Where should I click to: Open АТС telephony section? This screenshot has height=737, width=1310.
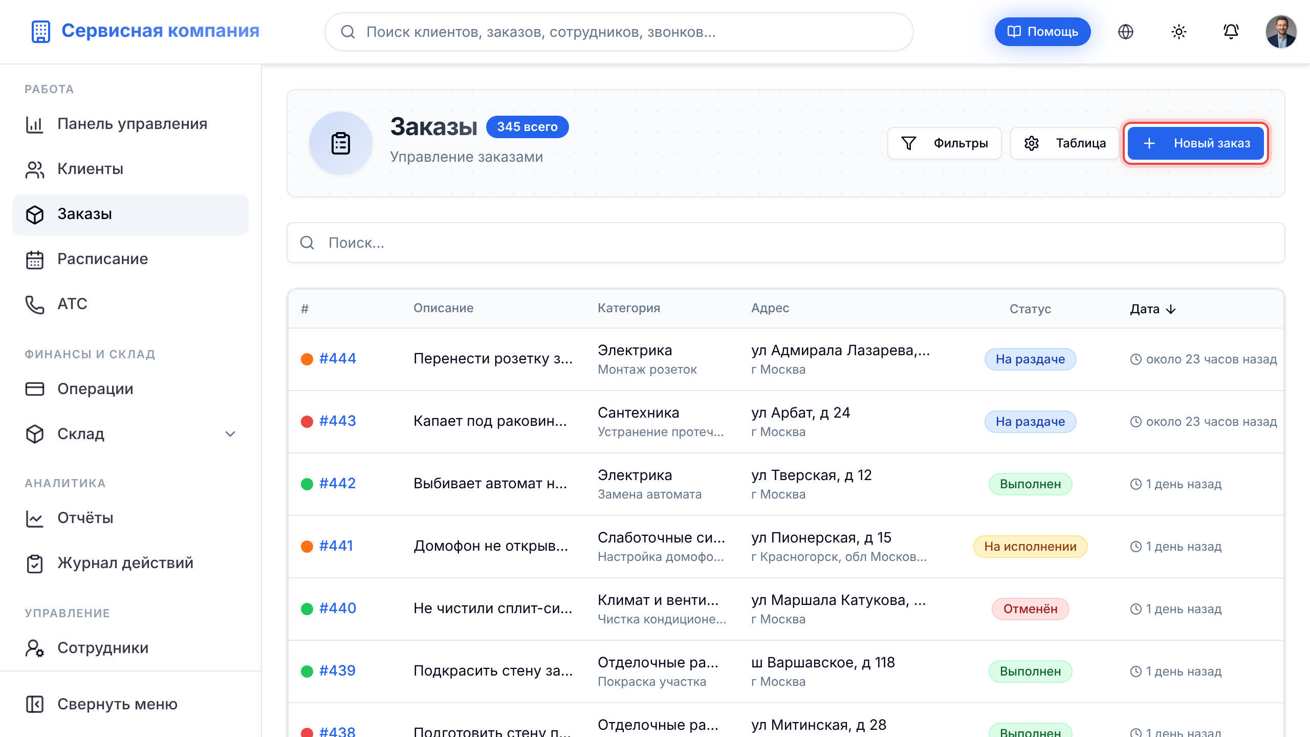pos(130,304)
